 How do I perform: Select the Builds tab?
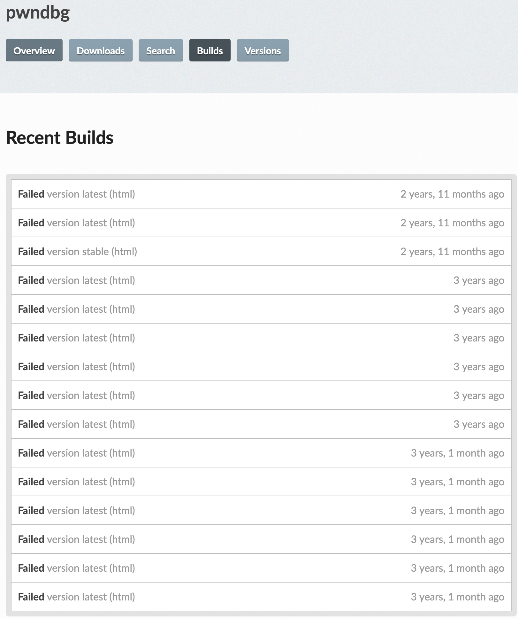click(x=209, y=50)
